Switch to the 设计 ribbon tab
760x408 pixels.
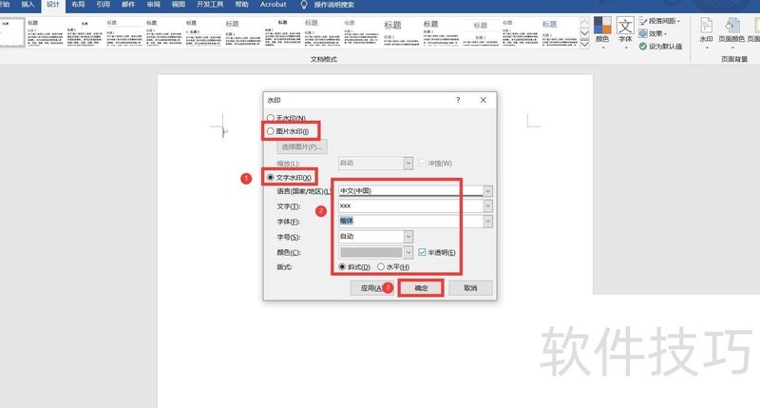pyautogui.click(x=53, y=5)
